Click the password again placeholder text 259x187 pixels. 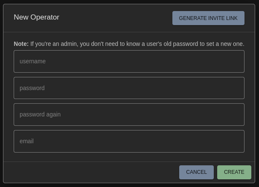40,114
